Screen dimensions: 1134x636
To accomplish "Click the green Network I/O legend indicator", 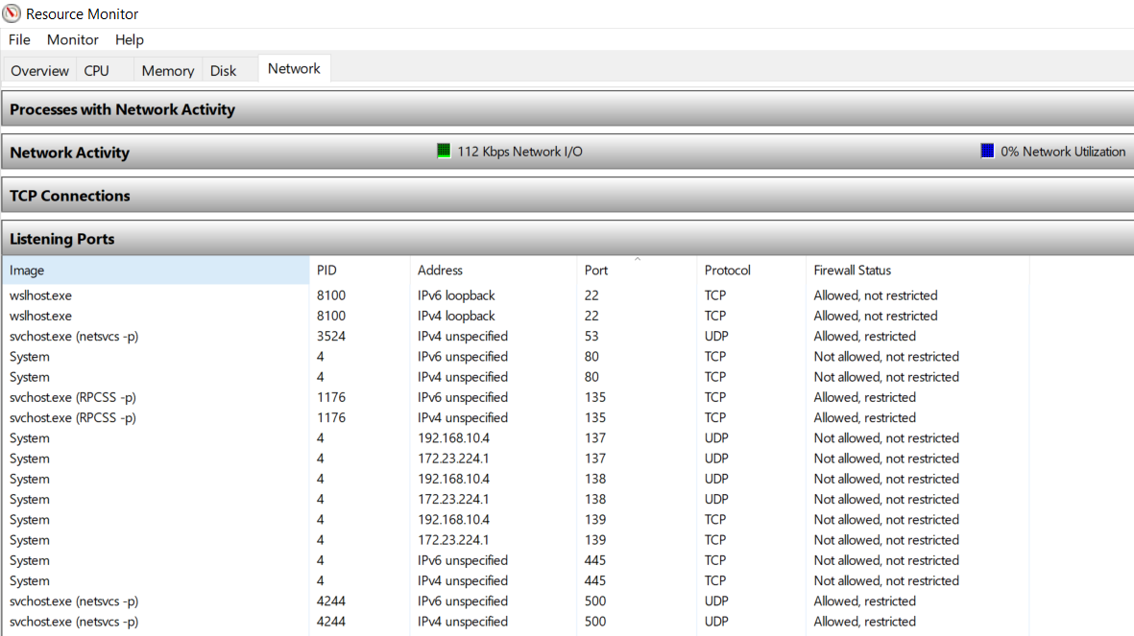I will pyautogui.click(x=444, y=150).
